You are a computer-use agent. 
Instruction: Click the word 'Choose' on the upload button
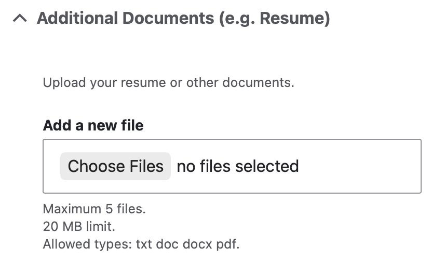click(97, 166)
